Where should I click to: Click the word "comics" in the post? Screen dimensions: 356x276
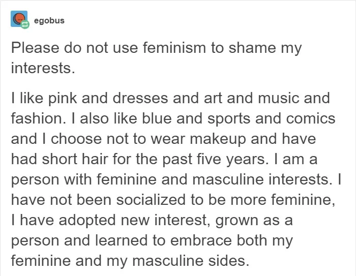pos(310,118)
